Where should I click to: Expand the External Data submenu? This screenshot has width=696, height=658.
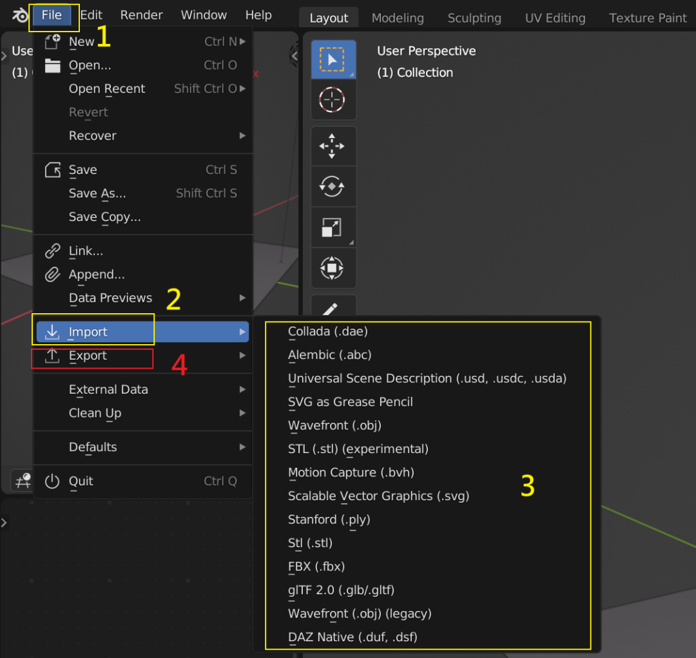(x=143, y=389)
